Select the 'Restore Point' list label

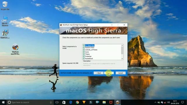[x=90, y=48]
